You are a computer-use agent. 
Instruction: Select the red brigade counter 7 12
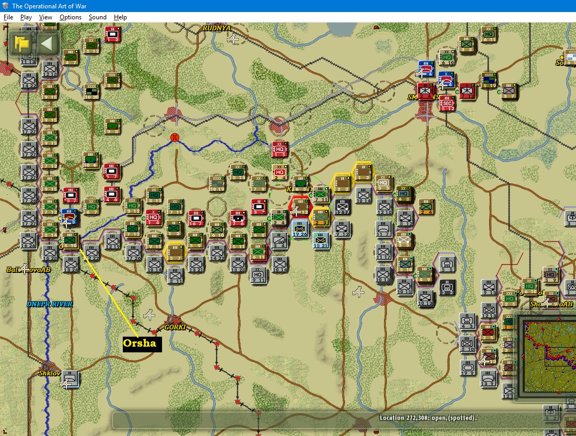coord(467,91)
